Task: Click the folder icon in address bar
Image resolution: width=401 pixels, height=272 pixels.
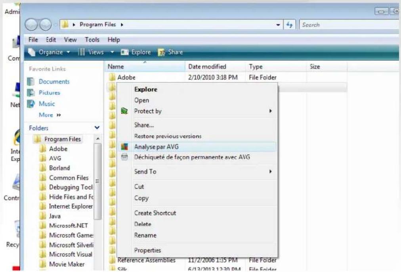Action: click(65, 25)
